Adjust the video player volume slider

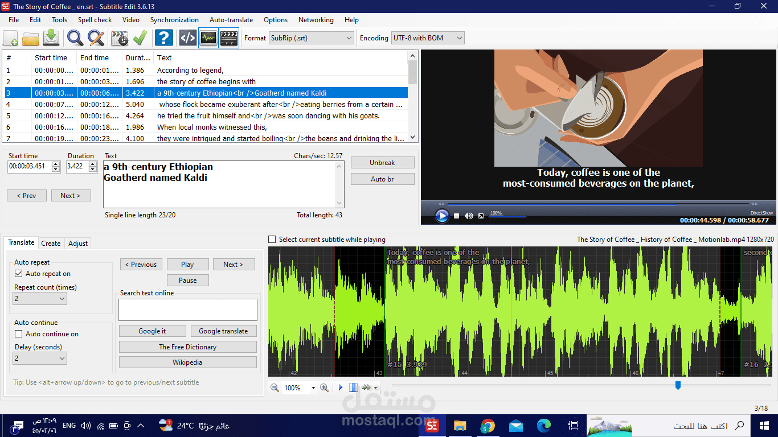pyautogui.click(x=507, y=216)
